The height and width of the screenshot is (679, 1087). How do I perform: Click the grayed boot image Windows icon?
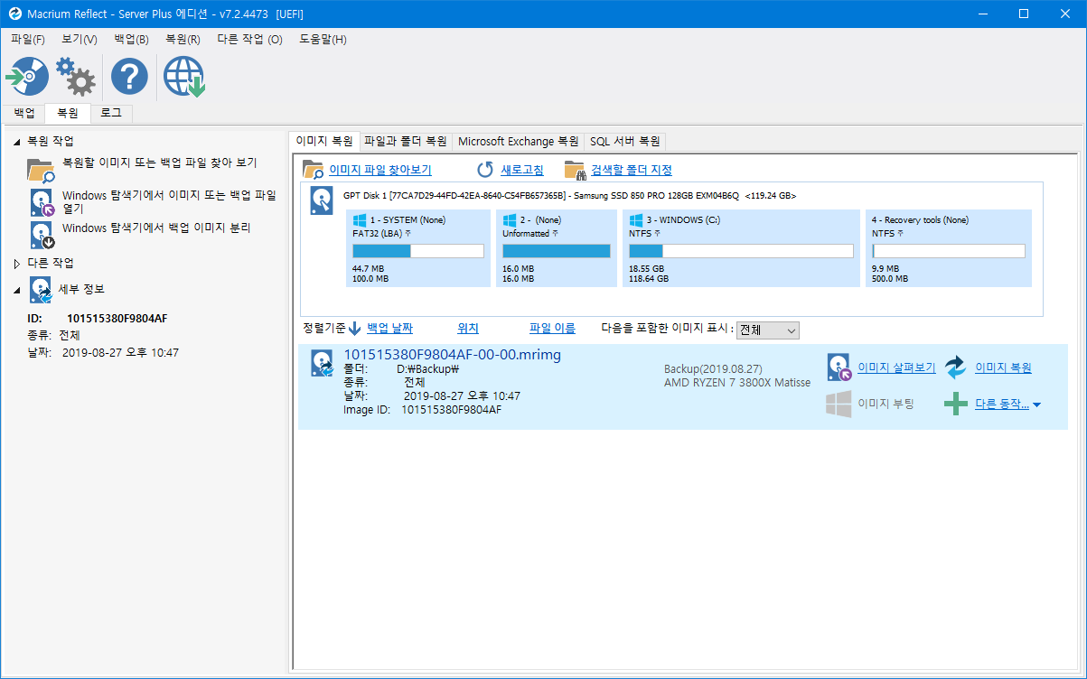coord(839,404)
